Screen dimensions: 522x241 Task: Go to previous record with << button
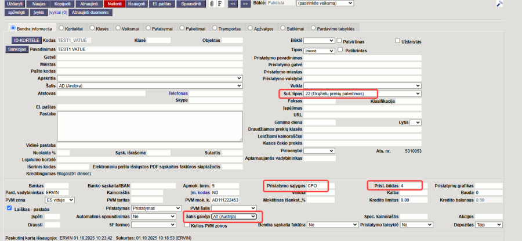(x=233, y=3)
